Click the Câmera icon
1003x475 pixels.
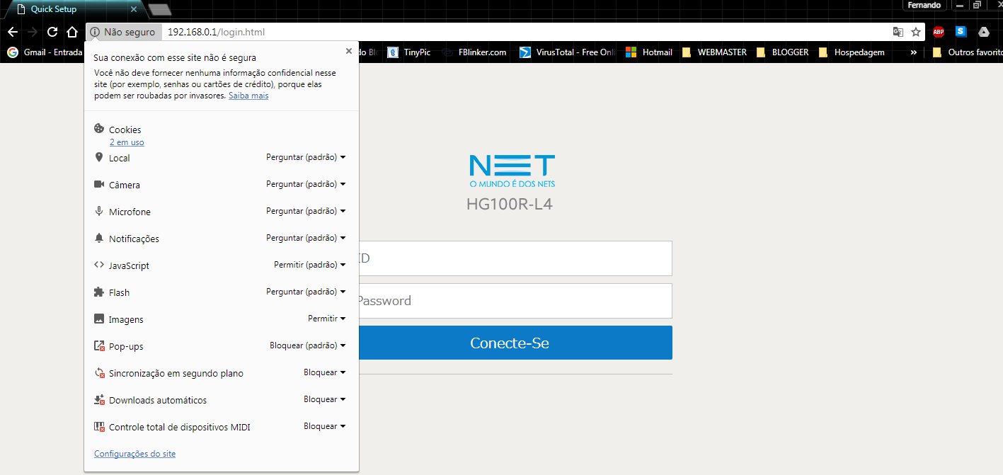[99, 184]
